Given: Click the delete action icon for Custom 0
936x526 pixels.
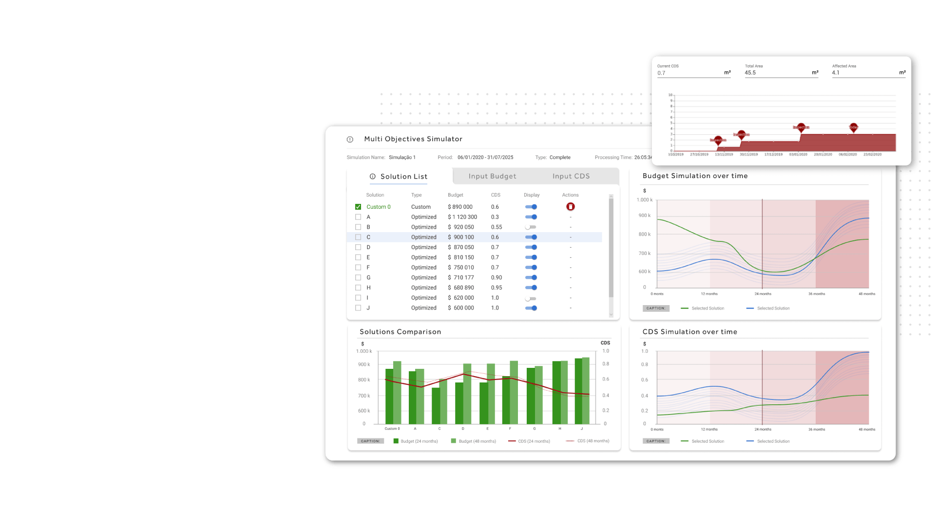Looking at the screenshot, I should (570, 206).
